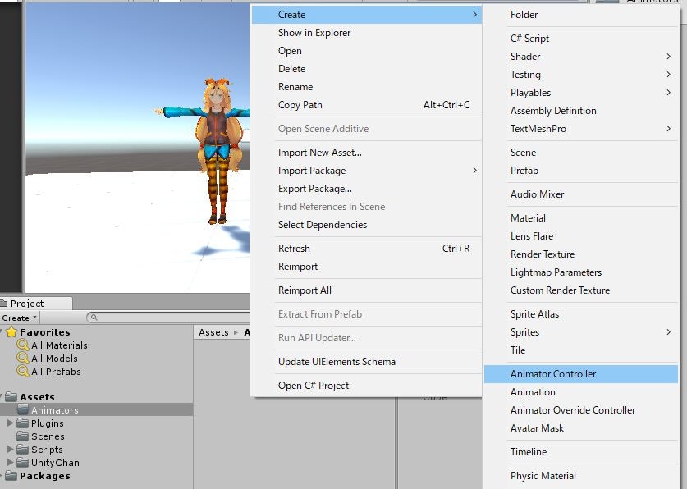
Task: Open All Materials saved search
Action: click(59, 345)
